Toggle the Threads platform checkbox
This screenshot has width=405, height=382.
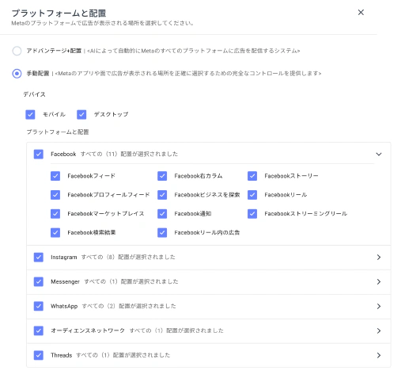pyautogui.click(x=39, y=355)
